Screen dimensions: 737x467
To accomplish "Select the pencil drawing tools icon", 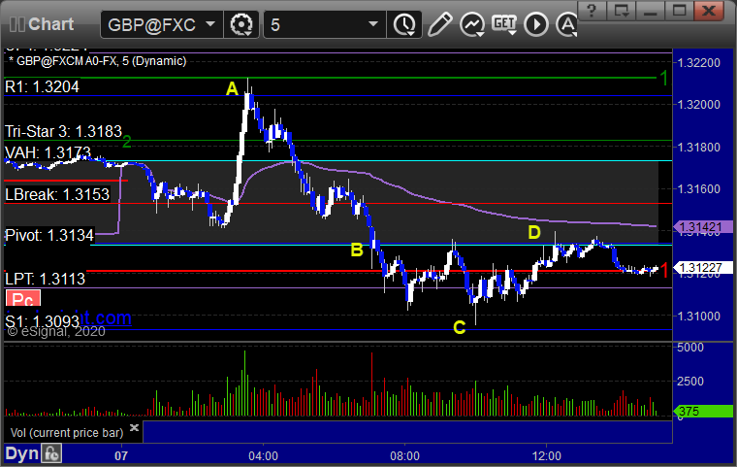I will click(440, 24).
